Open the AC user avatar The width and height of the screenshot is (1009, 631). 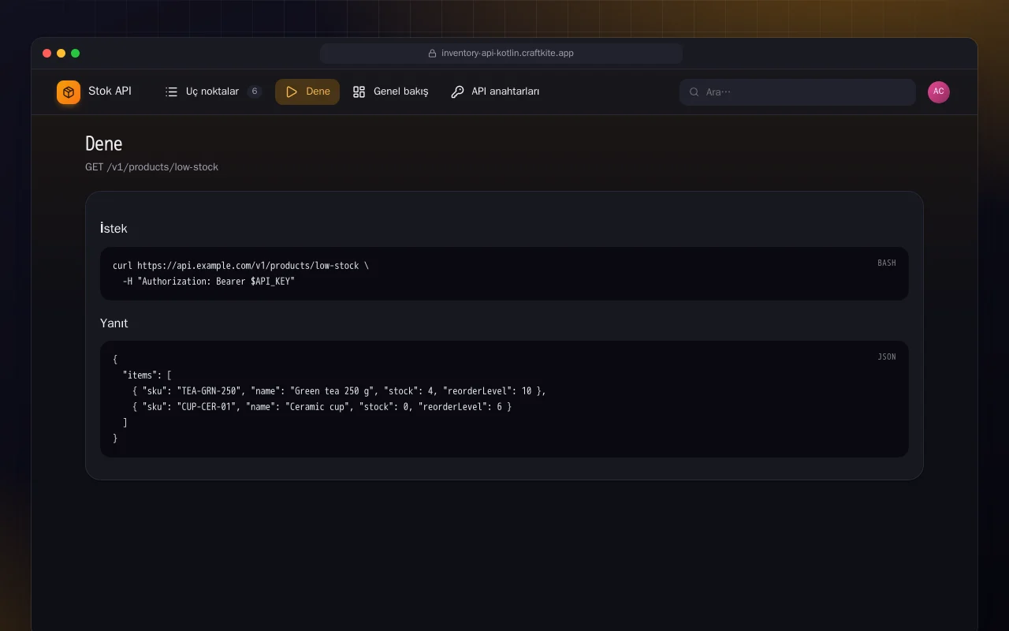coord(939,91)
